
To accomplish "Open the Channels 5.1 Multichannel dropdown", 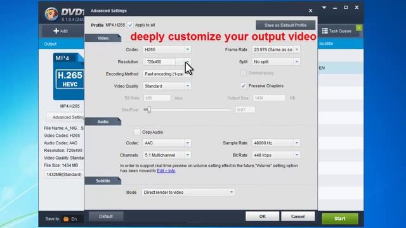I will point(167,155).
